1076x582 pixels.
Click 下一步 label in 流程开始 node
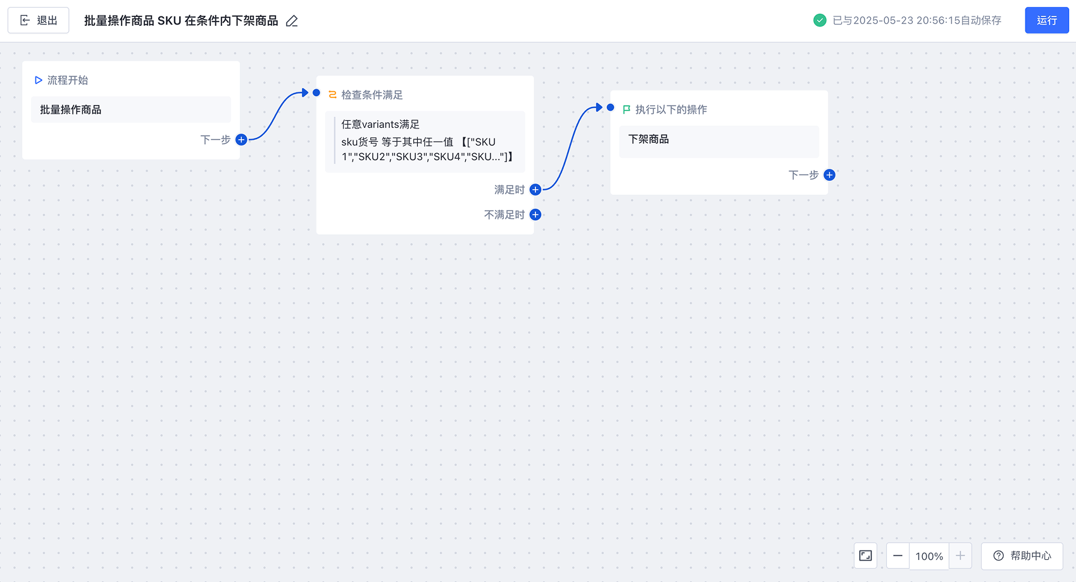tap(215, 140)
